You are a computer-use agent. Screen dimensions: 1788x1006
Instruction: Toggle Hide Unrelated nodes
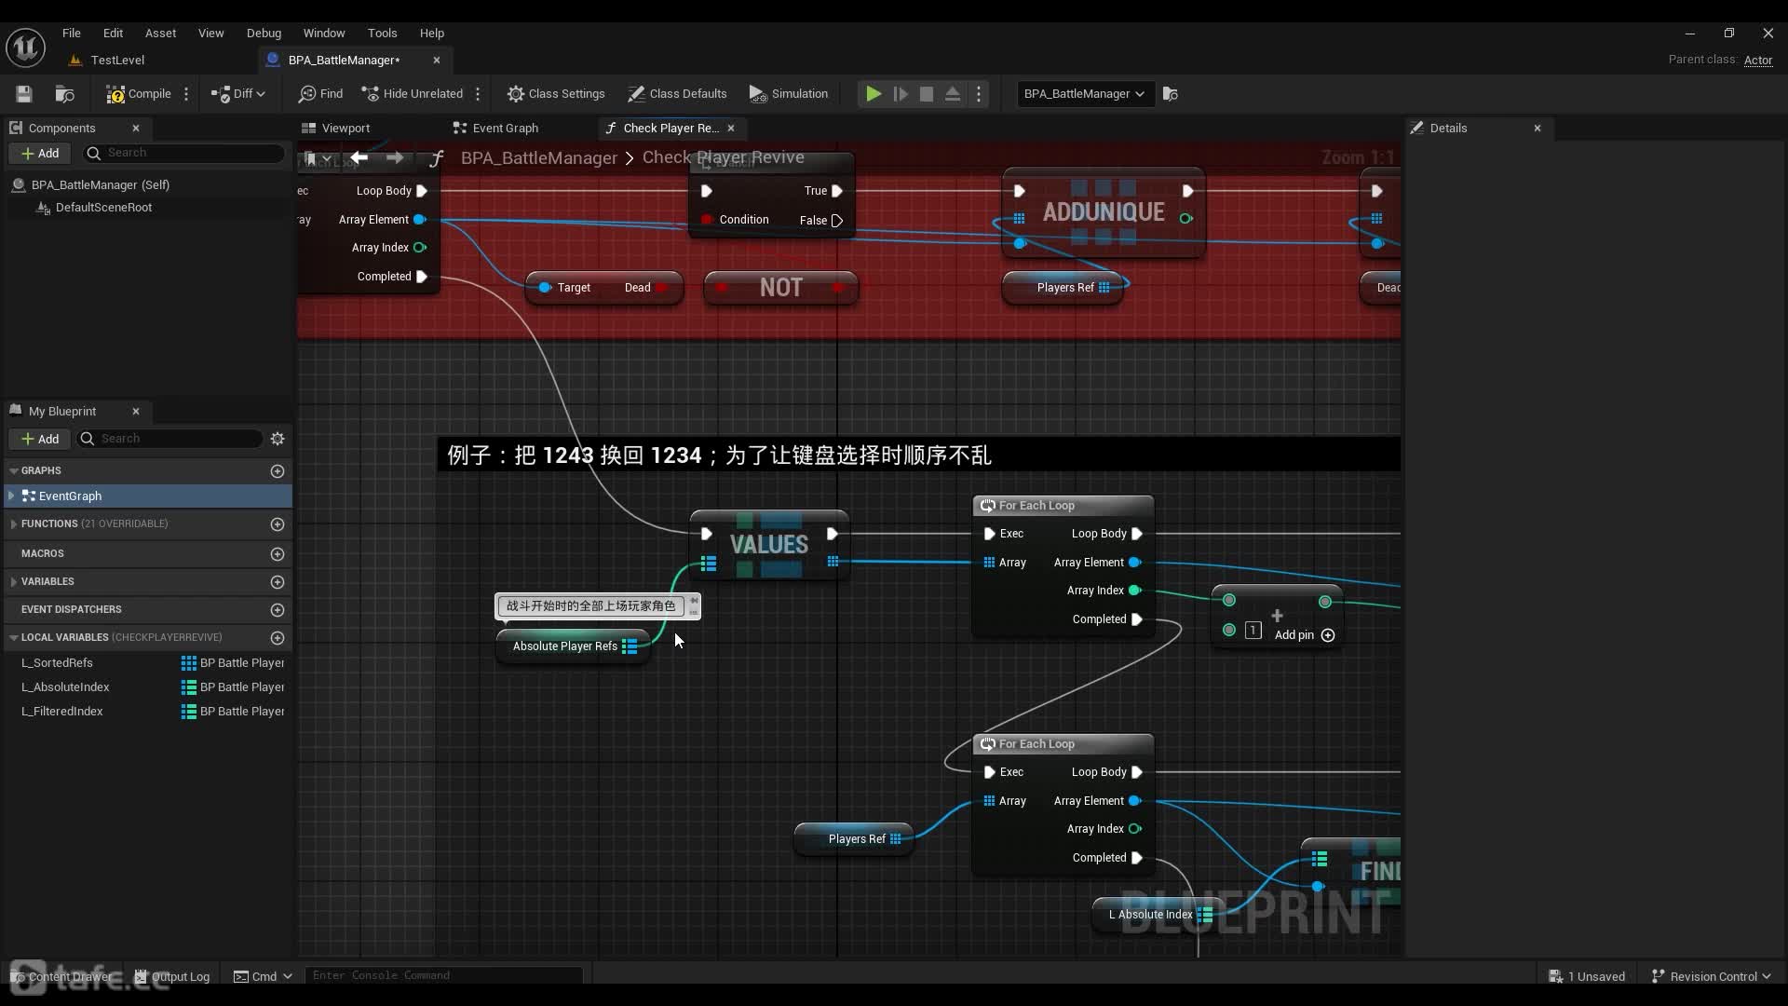(412, 93)
